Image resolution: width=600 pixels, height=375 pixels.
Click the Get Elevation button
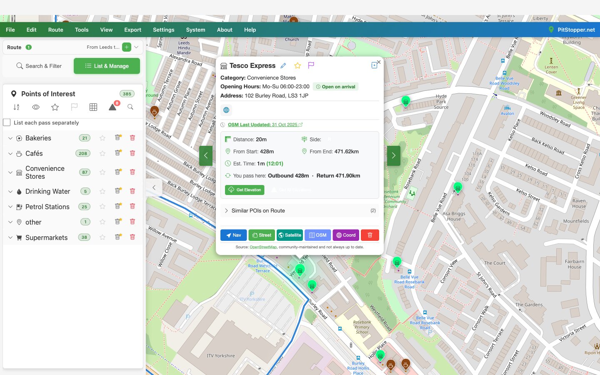245,190
